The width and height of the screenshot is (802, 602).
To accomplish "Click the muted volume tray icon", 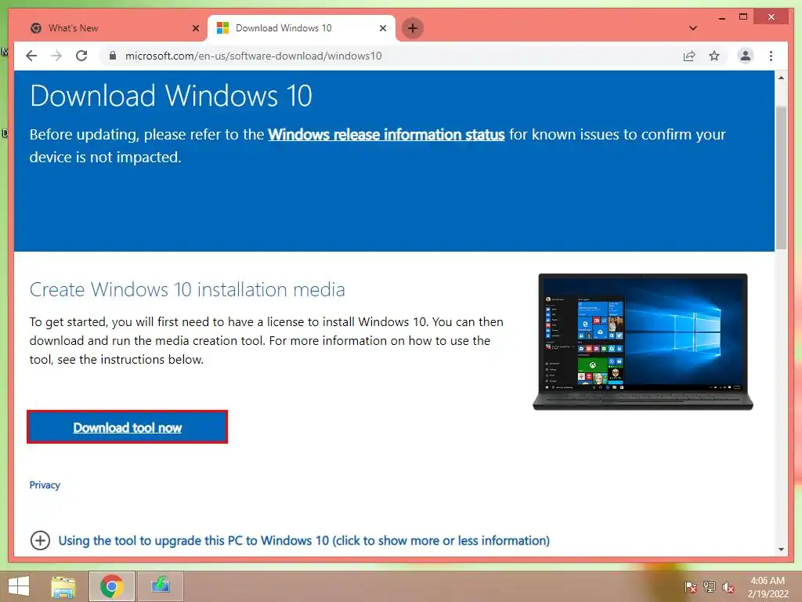I will (728, 586).
